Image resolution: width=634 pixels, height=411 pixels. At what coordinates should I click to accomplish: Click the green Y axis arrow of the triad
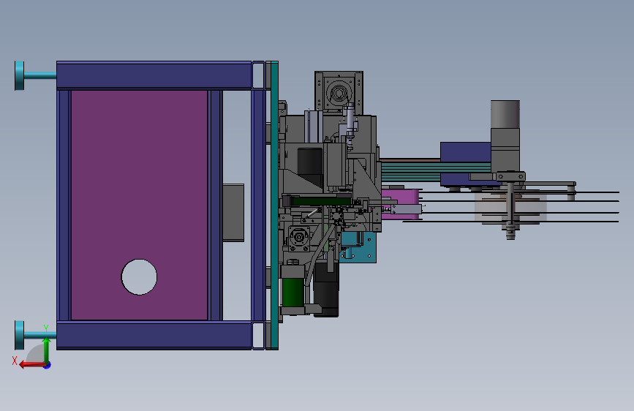47,350
